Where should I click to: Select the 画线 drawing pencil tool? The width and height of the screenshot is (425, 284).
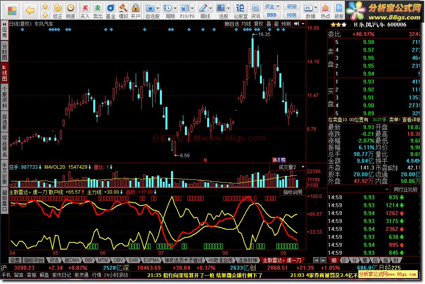(203, 8)
